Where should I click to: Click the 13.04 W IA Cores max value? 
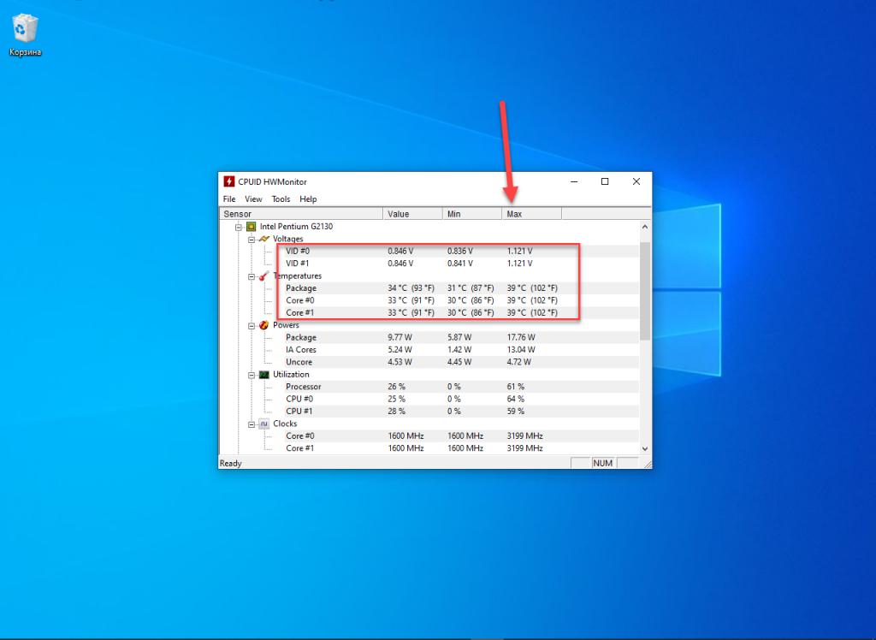coord(521,349)
